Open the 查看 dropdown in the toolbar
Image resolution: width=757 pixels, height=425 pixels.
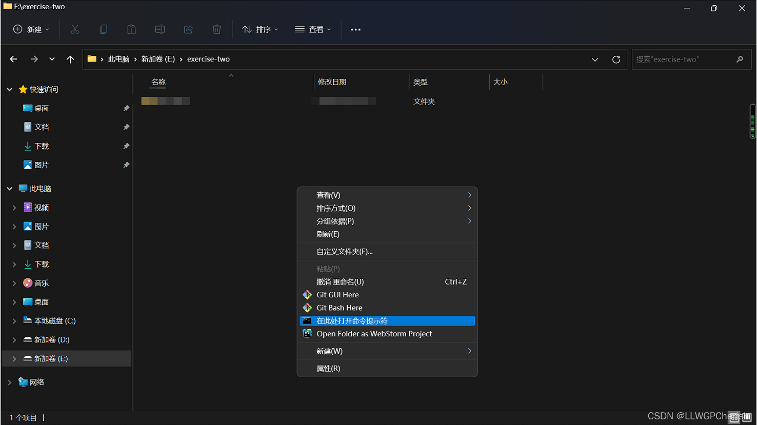click(x=313, y=29)
